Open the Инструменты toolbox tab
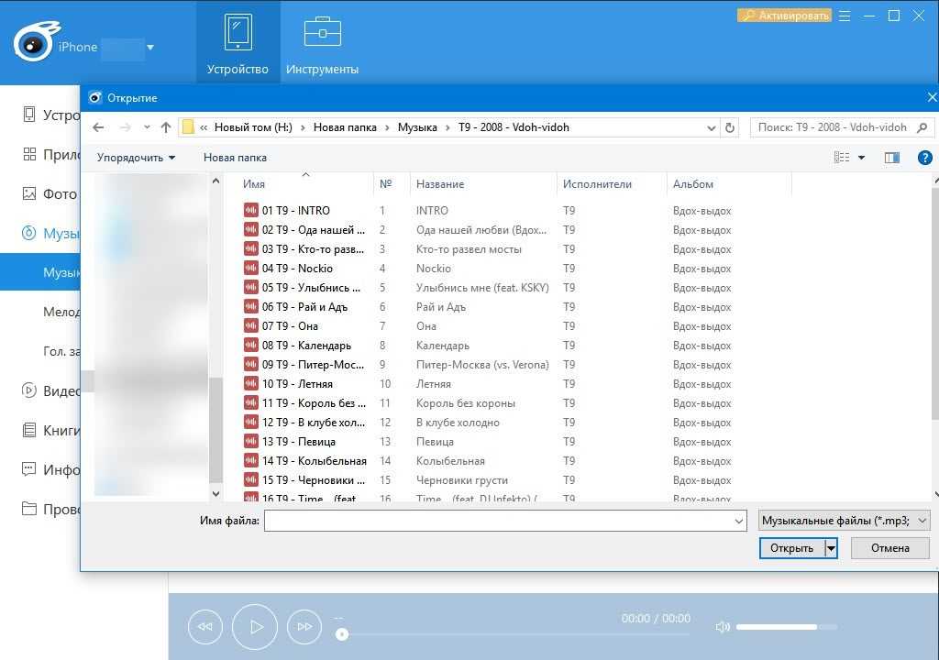Viewport: 939px width, 660px height. [x=322, y=42]
